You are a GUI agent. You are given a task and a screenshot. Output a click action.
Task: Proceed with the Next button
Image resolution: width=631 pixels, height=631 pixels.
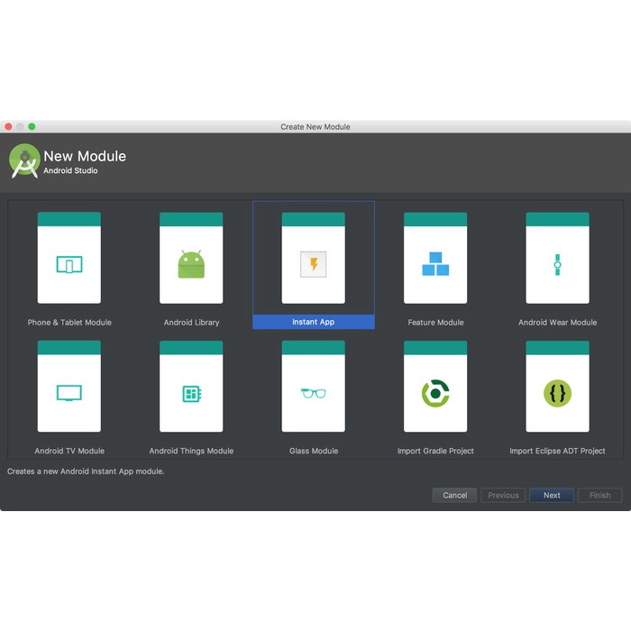tap(552, 495)
